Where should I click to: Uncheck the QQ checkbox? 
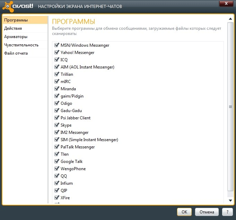point(56,176)
